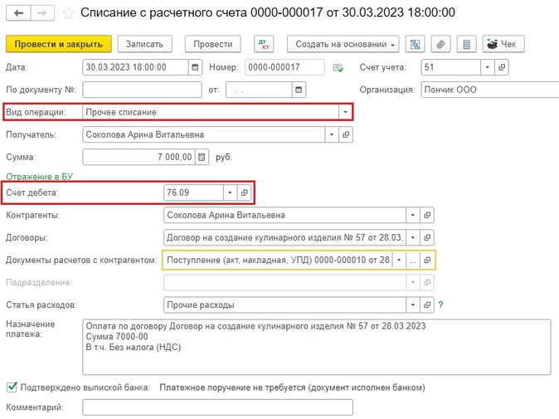Open calendar picker for Дата field

coord(195,67)
